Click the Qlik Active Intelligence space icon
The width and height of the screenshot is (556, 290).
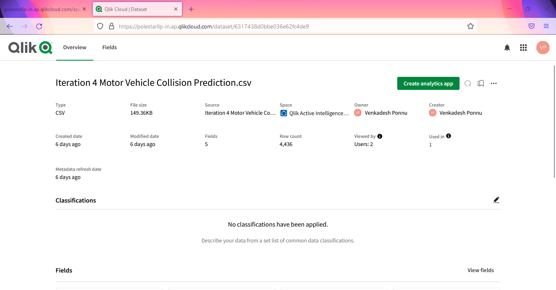284,113
